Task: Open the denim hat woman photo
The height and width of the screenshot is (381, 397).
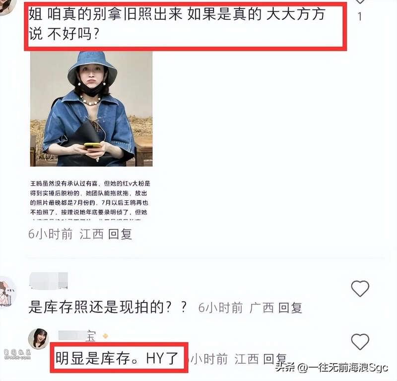Action: point(91,109)
